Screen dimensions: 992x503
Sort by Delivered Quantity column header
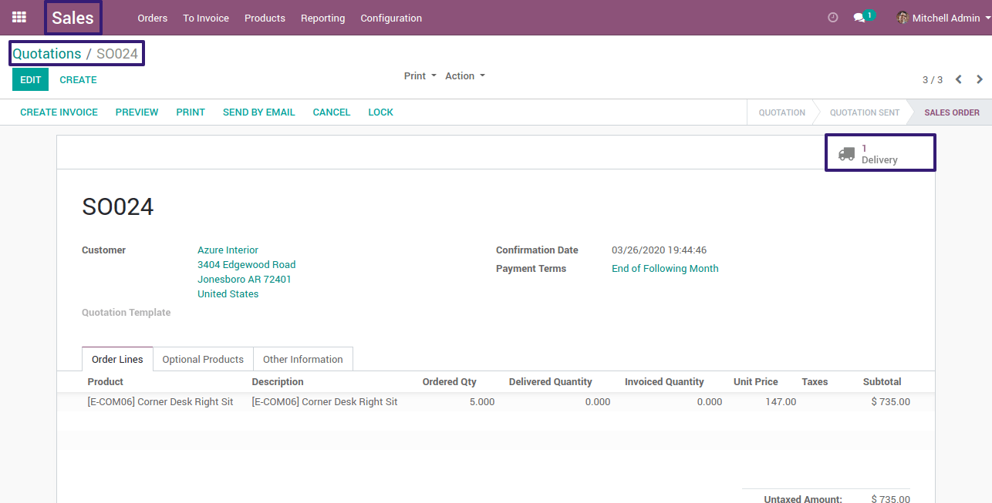550,382
